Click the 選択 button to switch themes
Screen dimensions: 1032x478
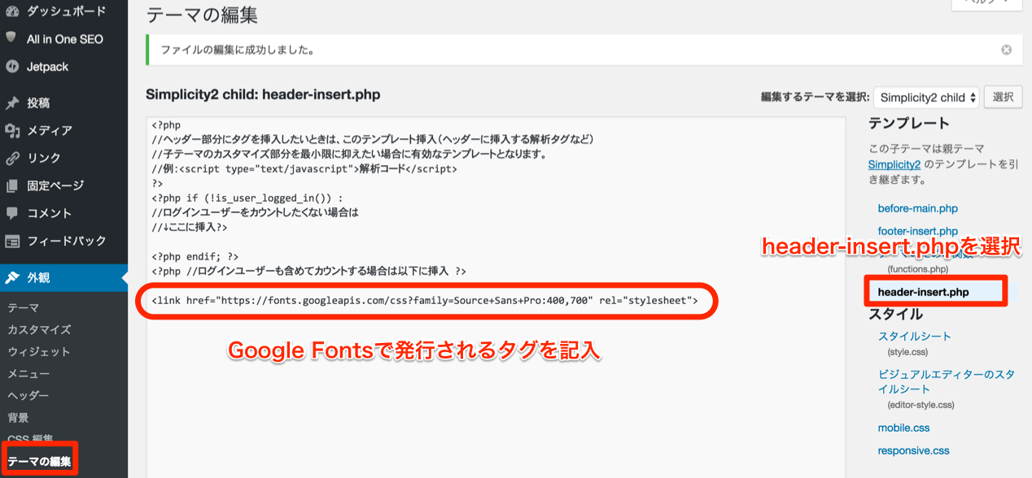click(1003, 97)
